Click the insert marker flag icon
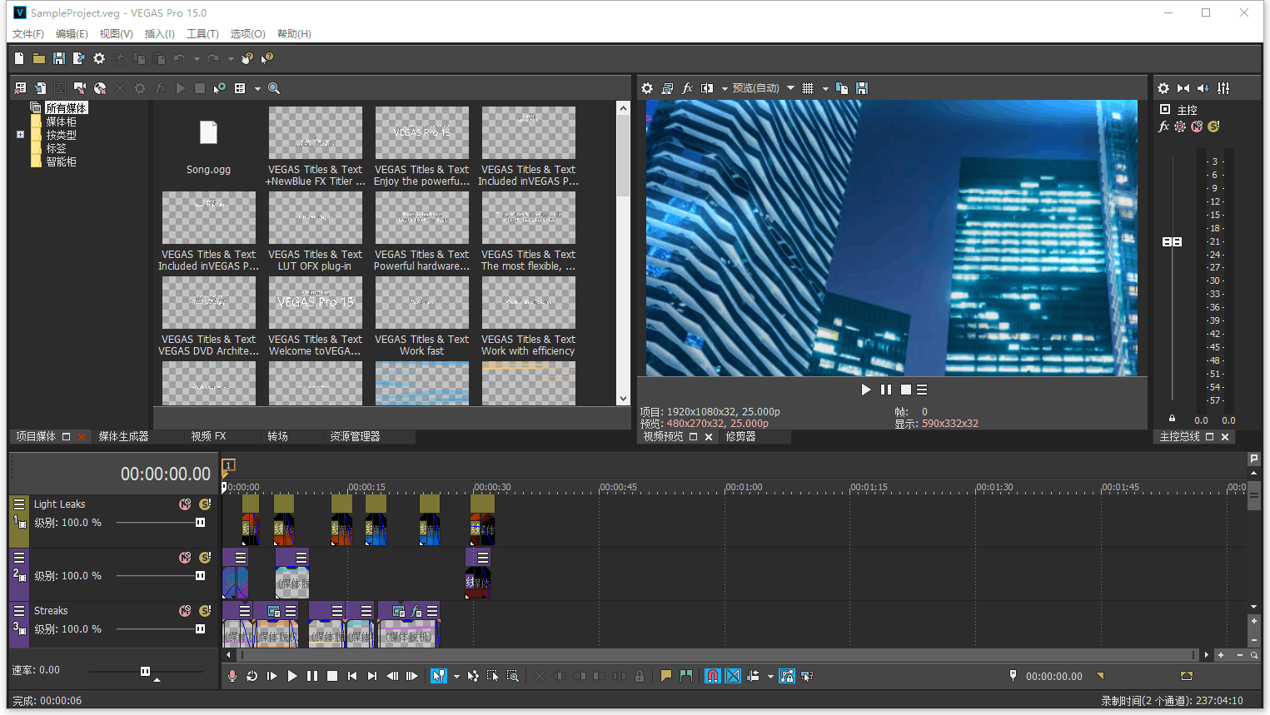Screen dimensions: 1270x715 point(667,676)
